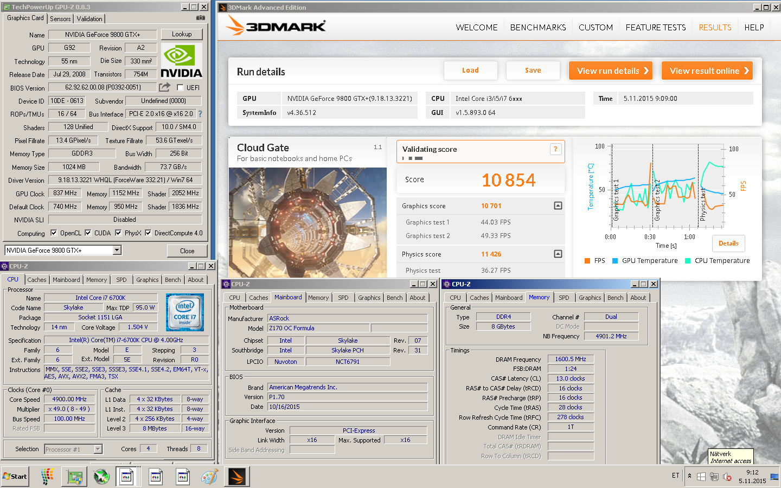The height and width of the screenshot is (488, 781).
Task: Toggle the DirectCompute 4.0 checkbox
Action: (x=148, y=233)
